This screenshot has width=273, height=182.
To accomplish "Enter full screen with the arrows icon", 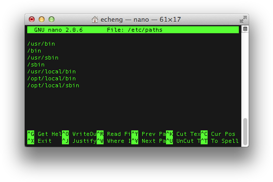I will point(243,19).
